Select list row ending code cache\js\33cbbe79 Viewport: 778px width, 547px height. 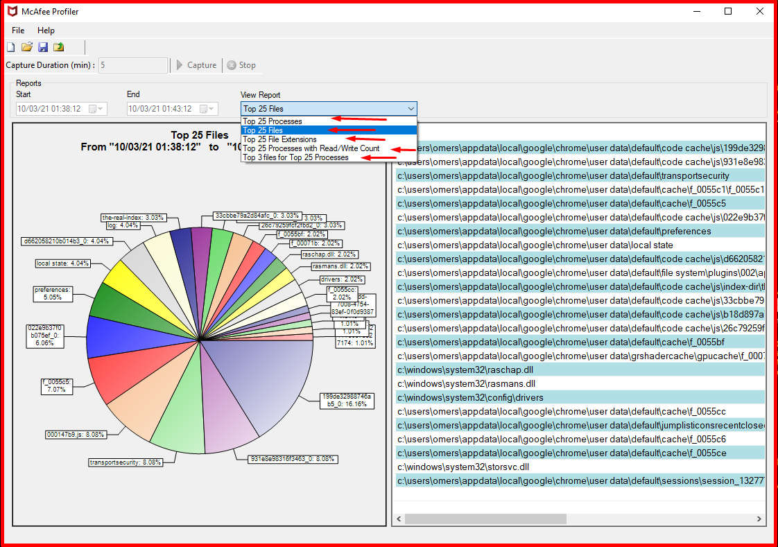580,300
